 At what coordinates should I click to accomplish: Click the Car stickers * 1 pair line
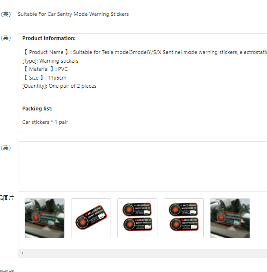tap(45, 122)
